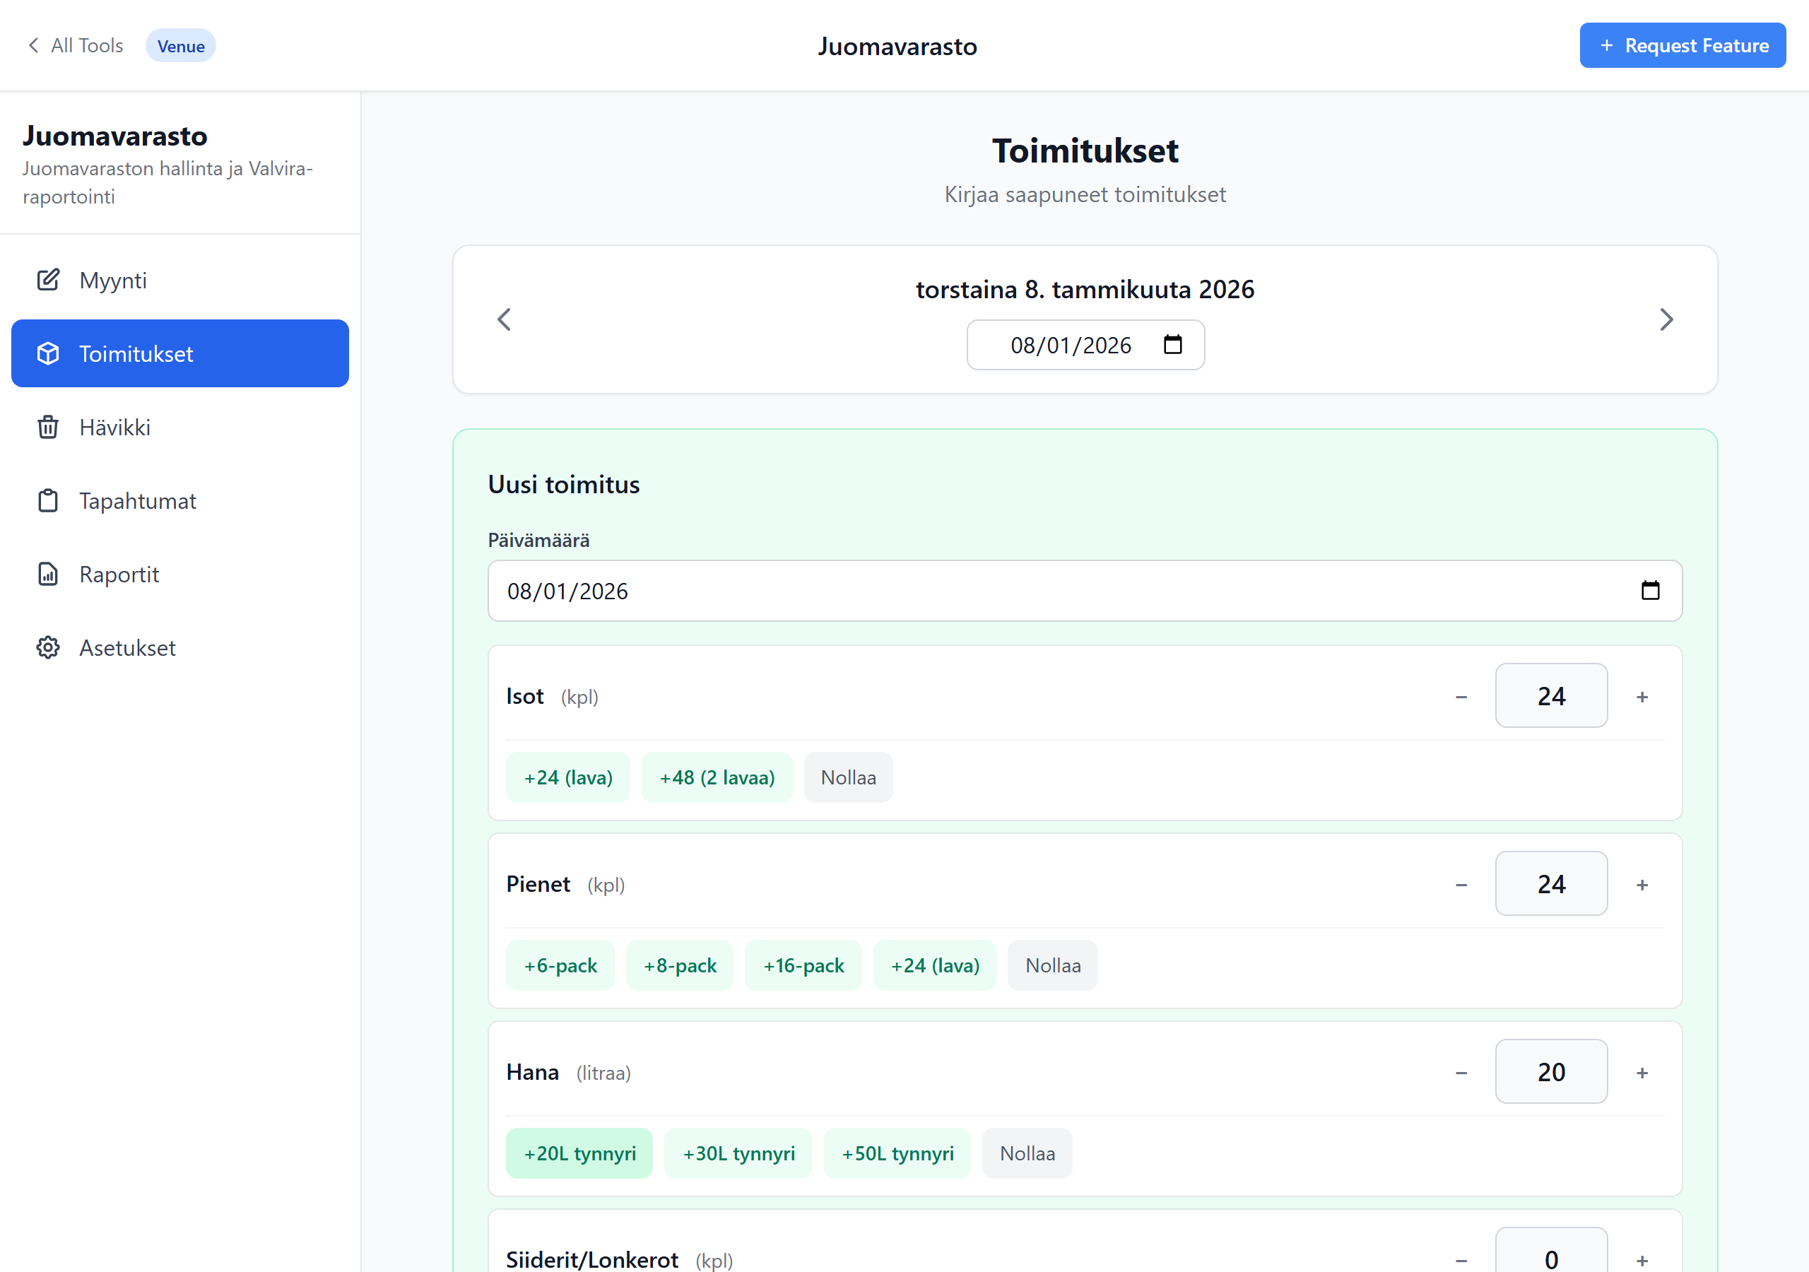Increase Isot quantity with plus icon
Image resolution: width=1809 pixels, height=1272 pixels.
[1642, 697]
